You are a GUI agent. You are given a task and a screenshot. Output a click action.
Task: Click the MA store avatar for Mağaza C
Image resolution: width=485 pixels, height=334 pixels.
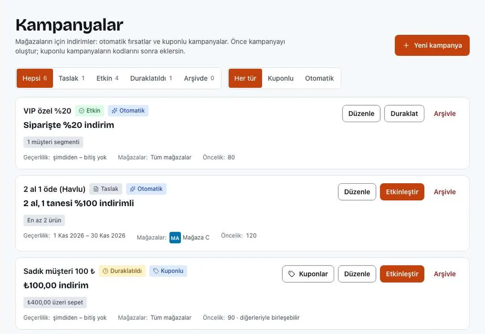tap(175, 238)
